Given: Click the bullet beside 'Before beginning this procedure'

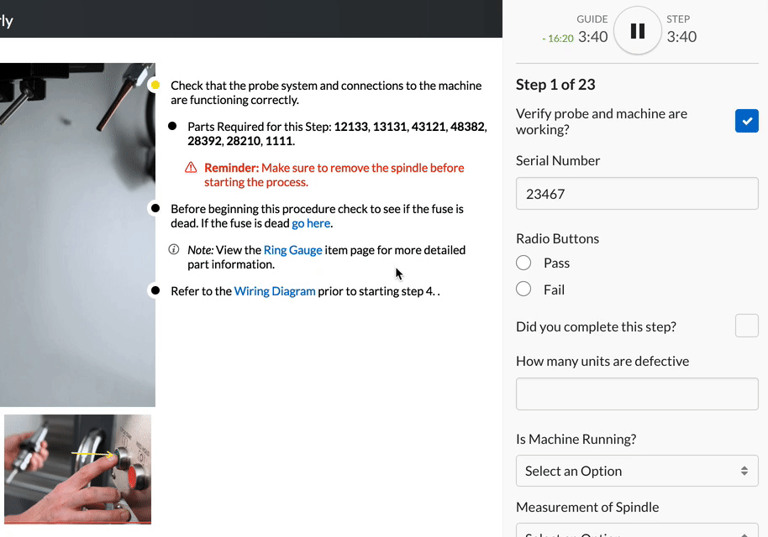Looking at the screenshot, I should click(x=155, y=208).
